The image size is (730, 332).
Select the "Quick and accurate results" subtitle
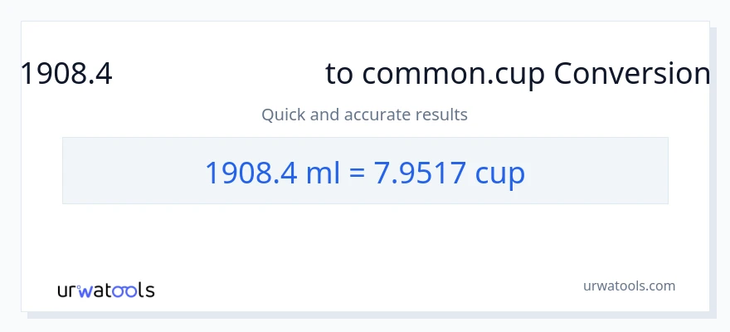[x=364, y=115]
